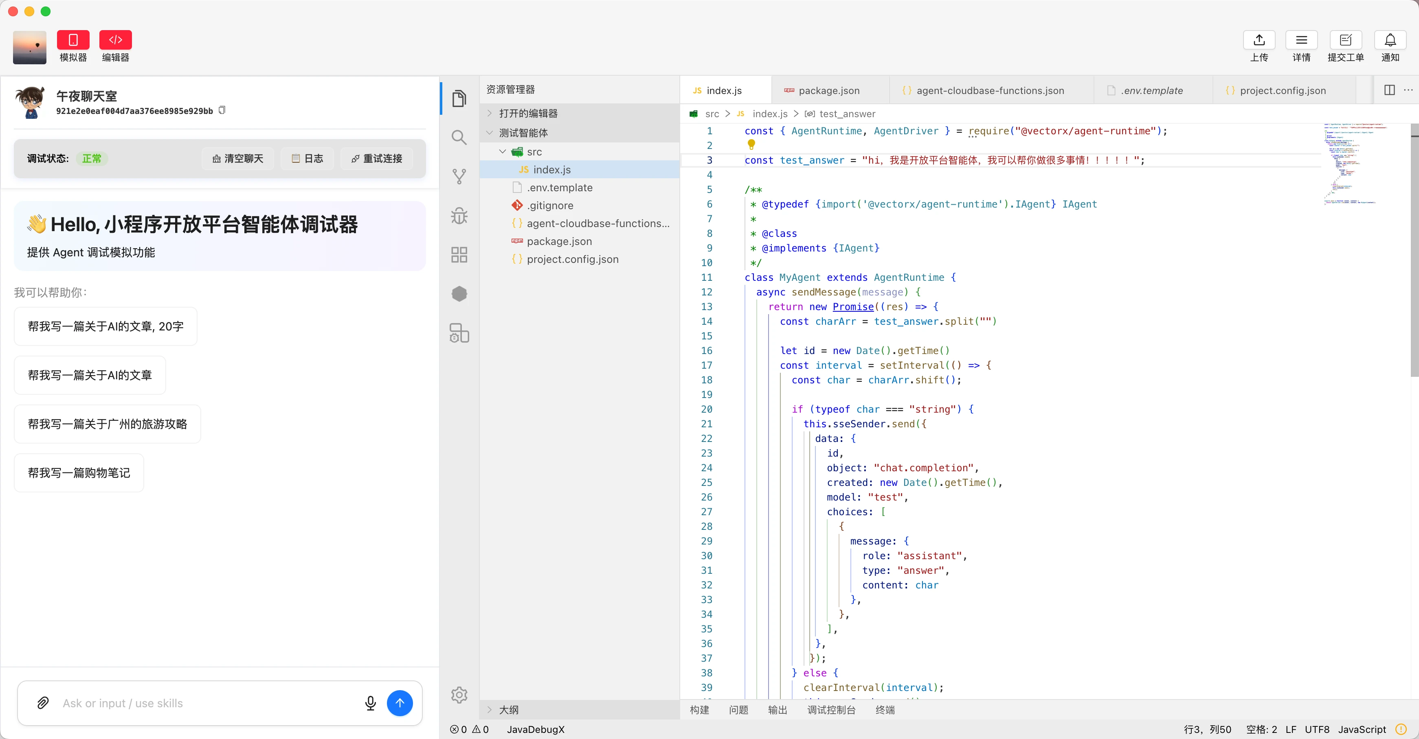The image size is (1419, 739).
Task: Click the 清空聊天 button
Action: [238, 158]
